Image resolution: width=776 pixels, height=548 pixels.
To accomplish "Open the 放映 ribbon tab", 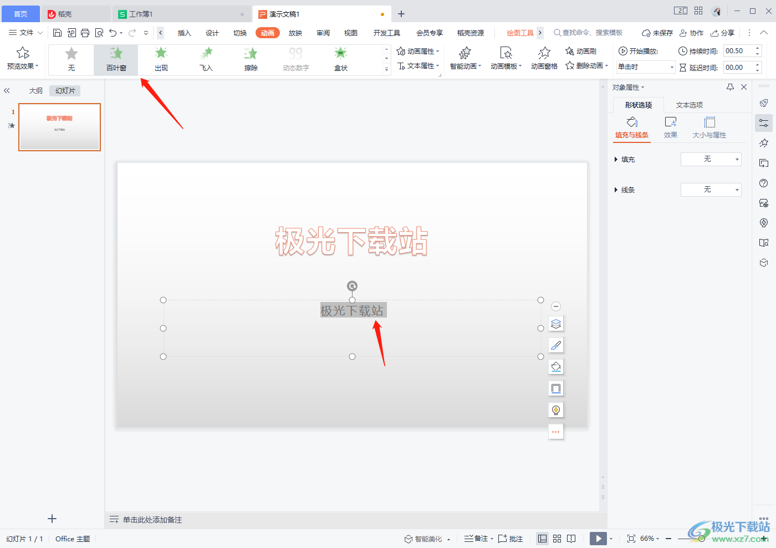I will point(295,33).
